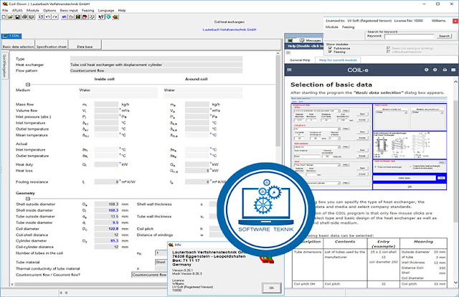This screenshot has width=459, height=297.
Task: Click the help panel vertical scrollbar
Action: [456, 161]
